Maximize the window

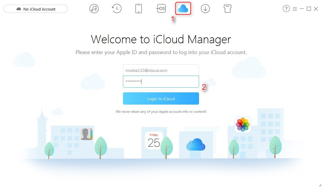[309, 8]
